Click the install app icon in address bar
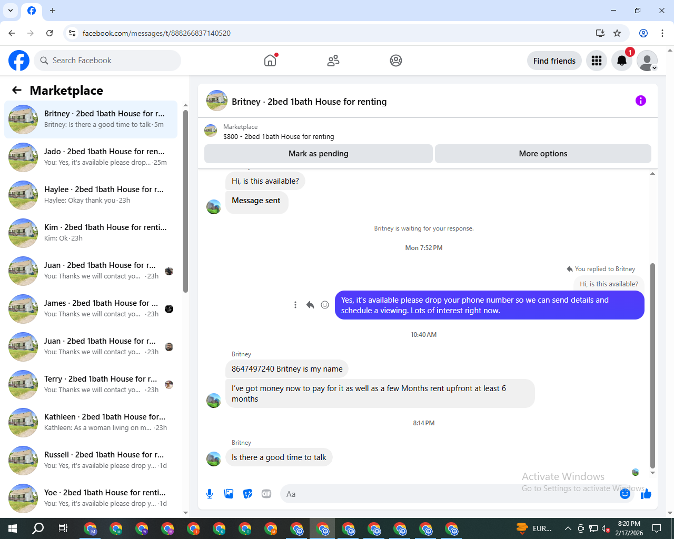This screenshot has height=539, width=674. 600,33
